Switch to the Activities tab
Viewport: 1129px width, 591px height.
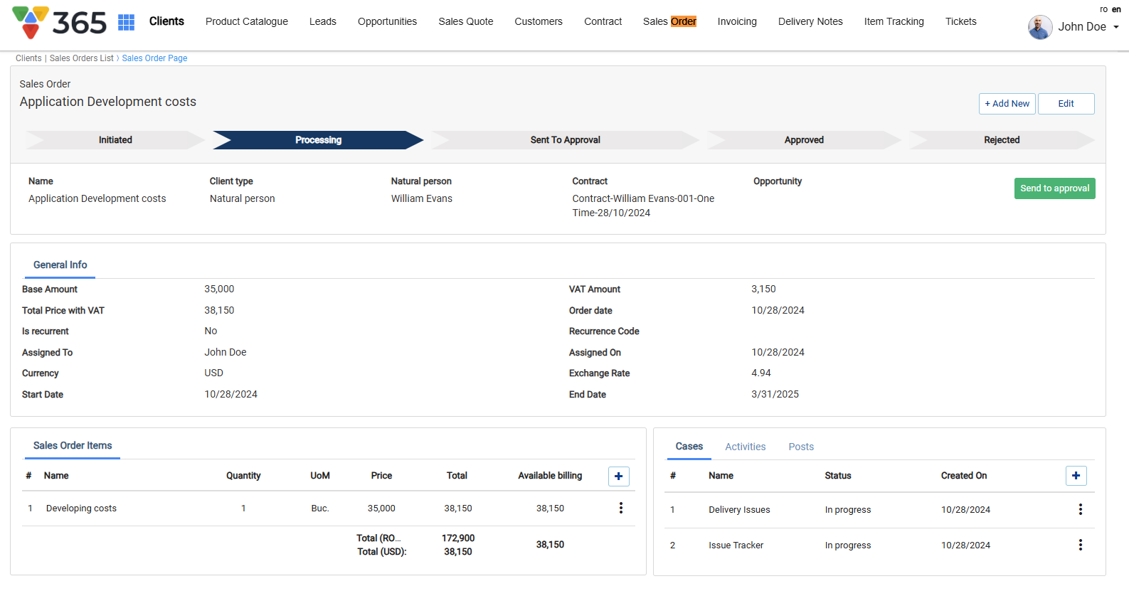click(745, 447)
